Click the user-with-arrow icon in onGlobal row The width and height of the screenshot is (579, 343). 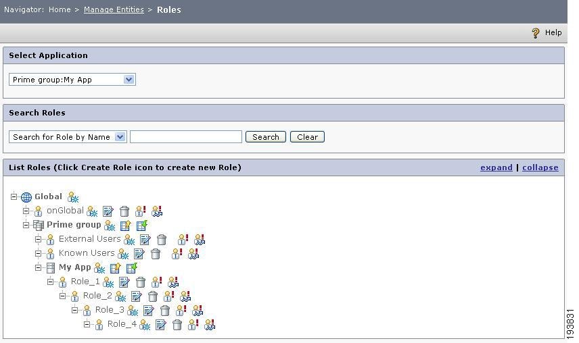157,211
